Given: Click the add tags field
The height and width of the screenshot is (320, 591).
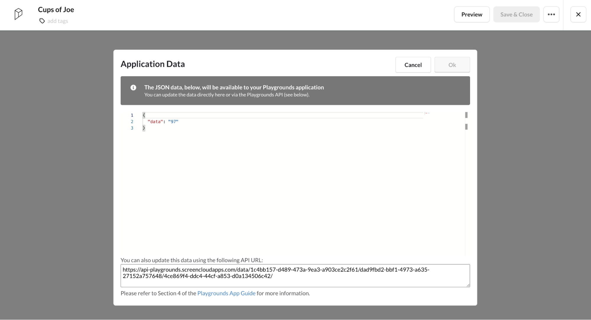Looking at the screenshot, I should (x=58, y=21).
